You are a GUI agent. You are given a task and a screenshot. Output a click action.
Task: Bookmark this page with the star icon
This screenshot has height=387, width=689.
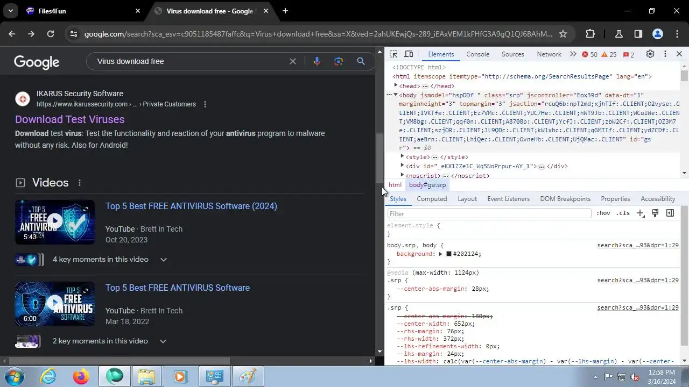tap(563, 34)
